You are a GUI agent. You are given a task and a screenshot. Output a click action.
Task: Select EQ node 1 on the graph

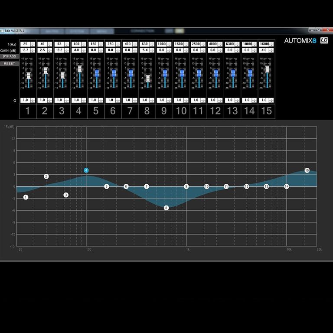click(26, 197)
